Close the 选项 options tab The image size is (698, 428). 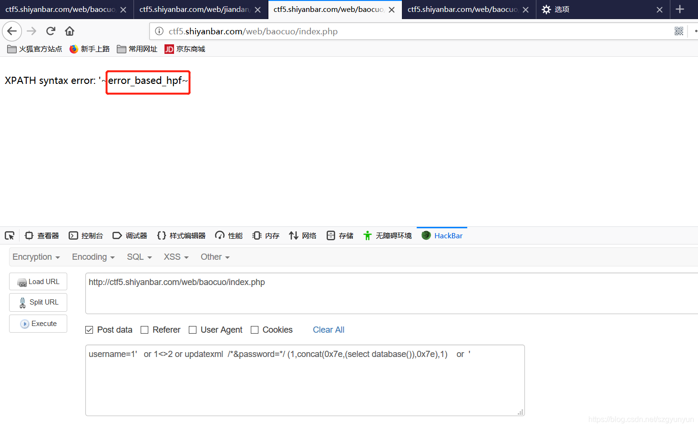(x=659, y=10)
